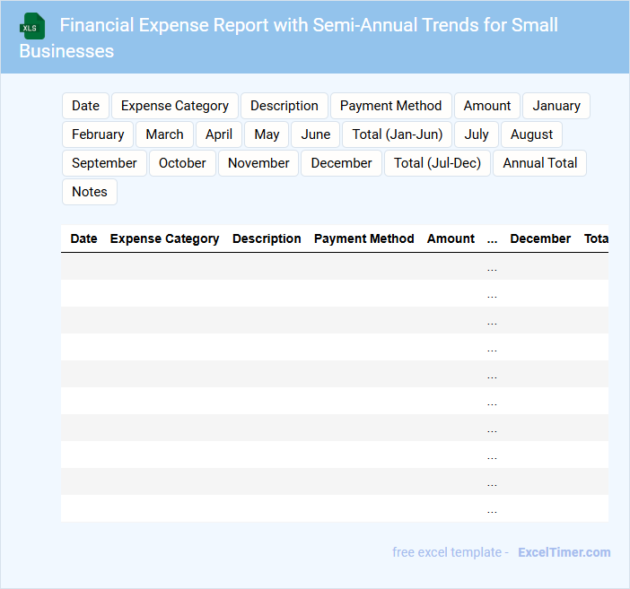Click the Expense Category tag

pyautogui.click(x=175, y=106)
